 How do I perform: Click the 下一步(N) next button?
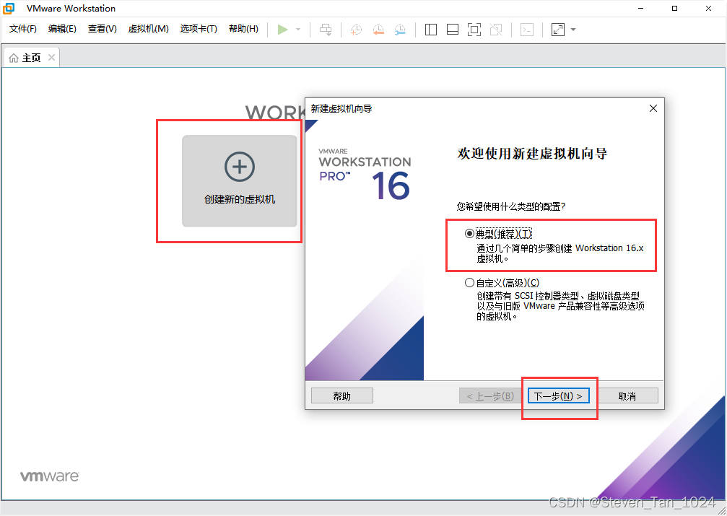pyautogui.click(x=558, y=396)
